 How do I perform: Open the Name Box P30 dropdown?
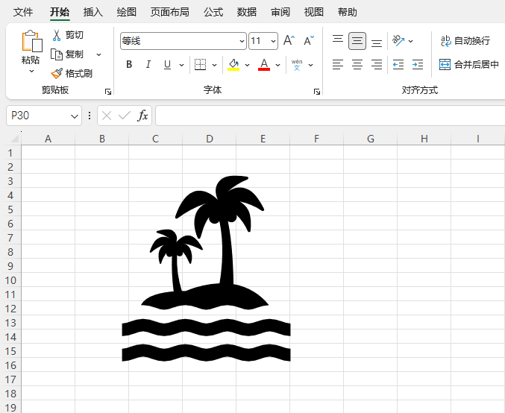tap(75, 116)
